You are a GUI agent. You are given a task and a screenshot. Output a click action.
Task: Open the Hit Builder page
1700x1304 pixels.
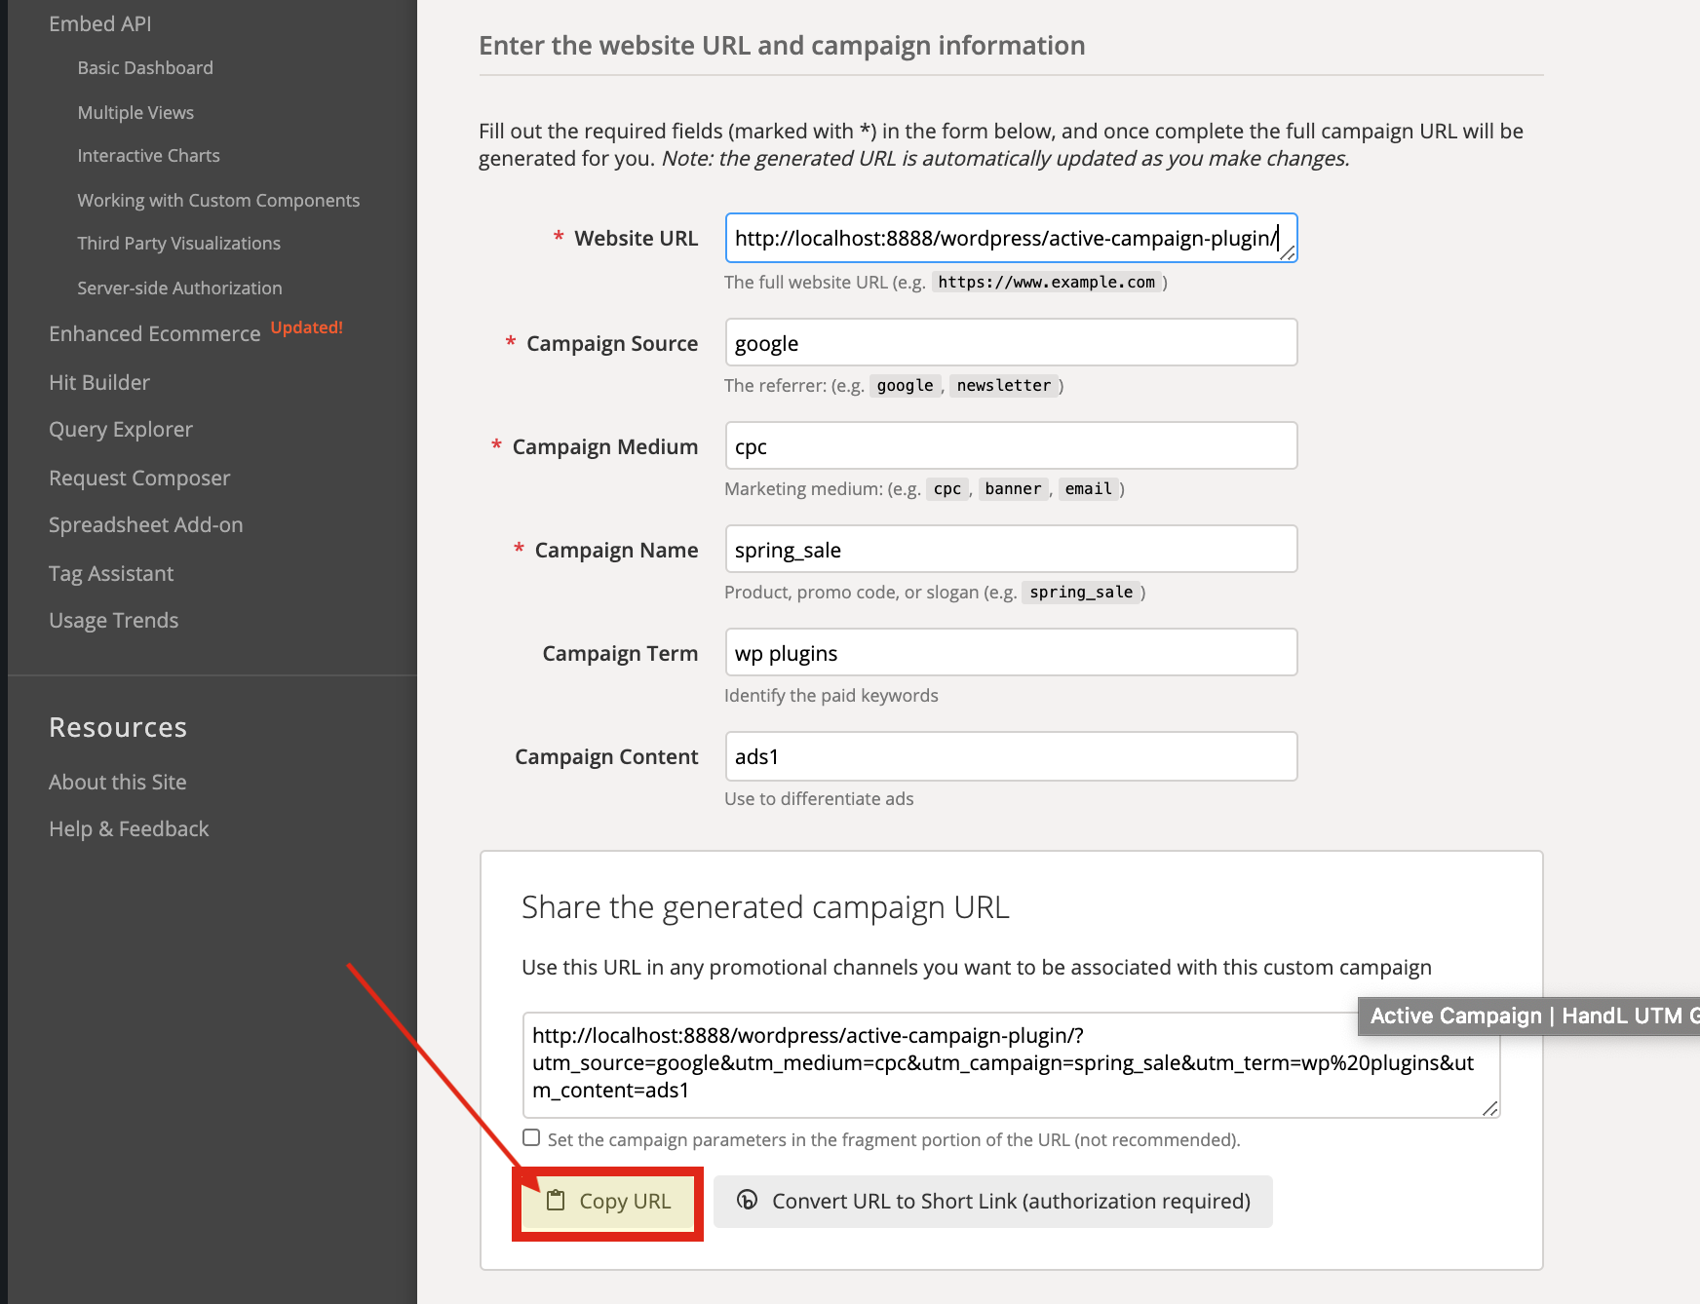coord(98,382)
